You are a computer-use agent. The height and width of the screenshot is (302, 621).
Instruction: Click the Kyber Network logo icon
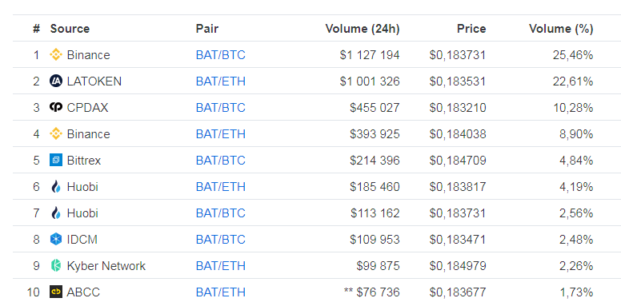pyautogui.click(x=56, y=265)
